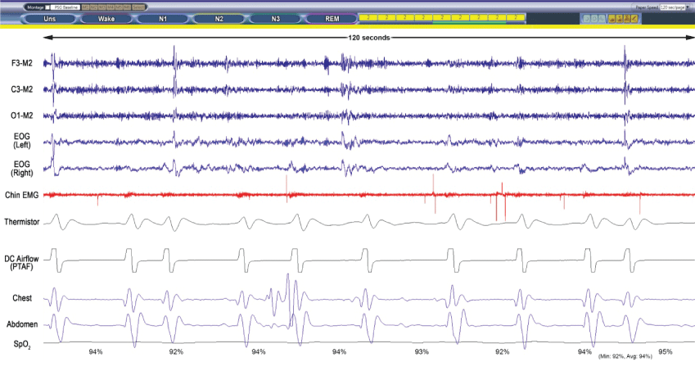Score epoch as N3 stage
The width and height of the screenshot is (695, 380).
click(x=276, y=17)
